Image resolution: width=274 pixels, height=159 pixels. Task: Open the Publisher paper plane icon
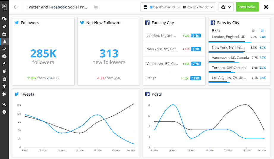tap(4, 27)
